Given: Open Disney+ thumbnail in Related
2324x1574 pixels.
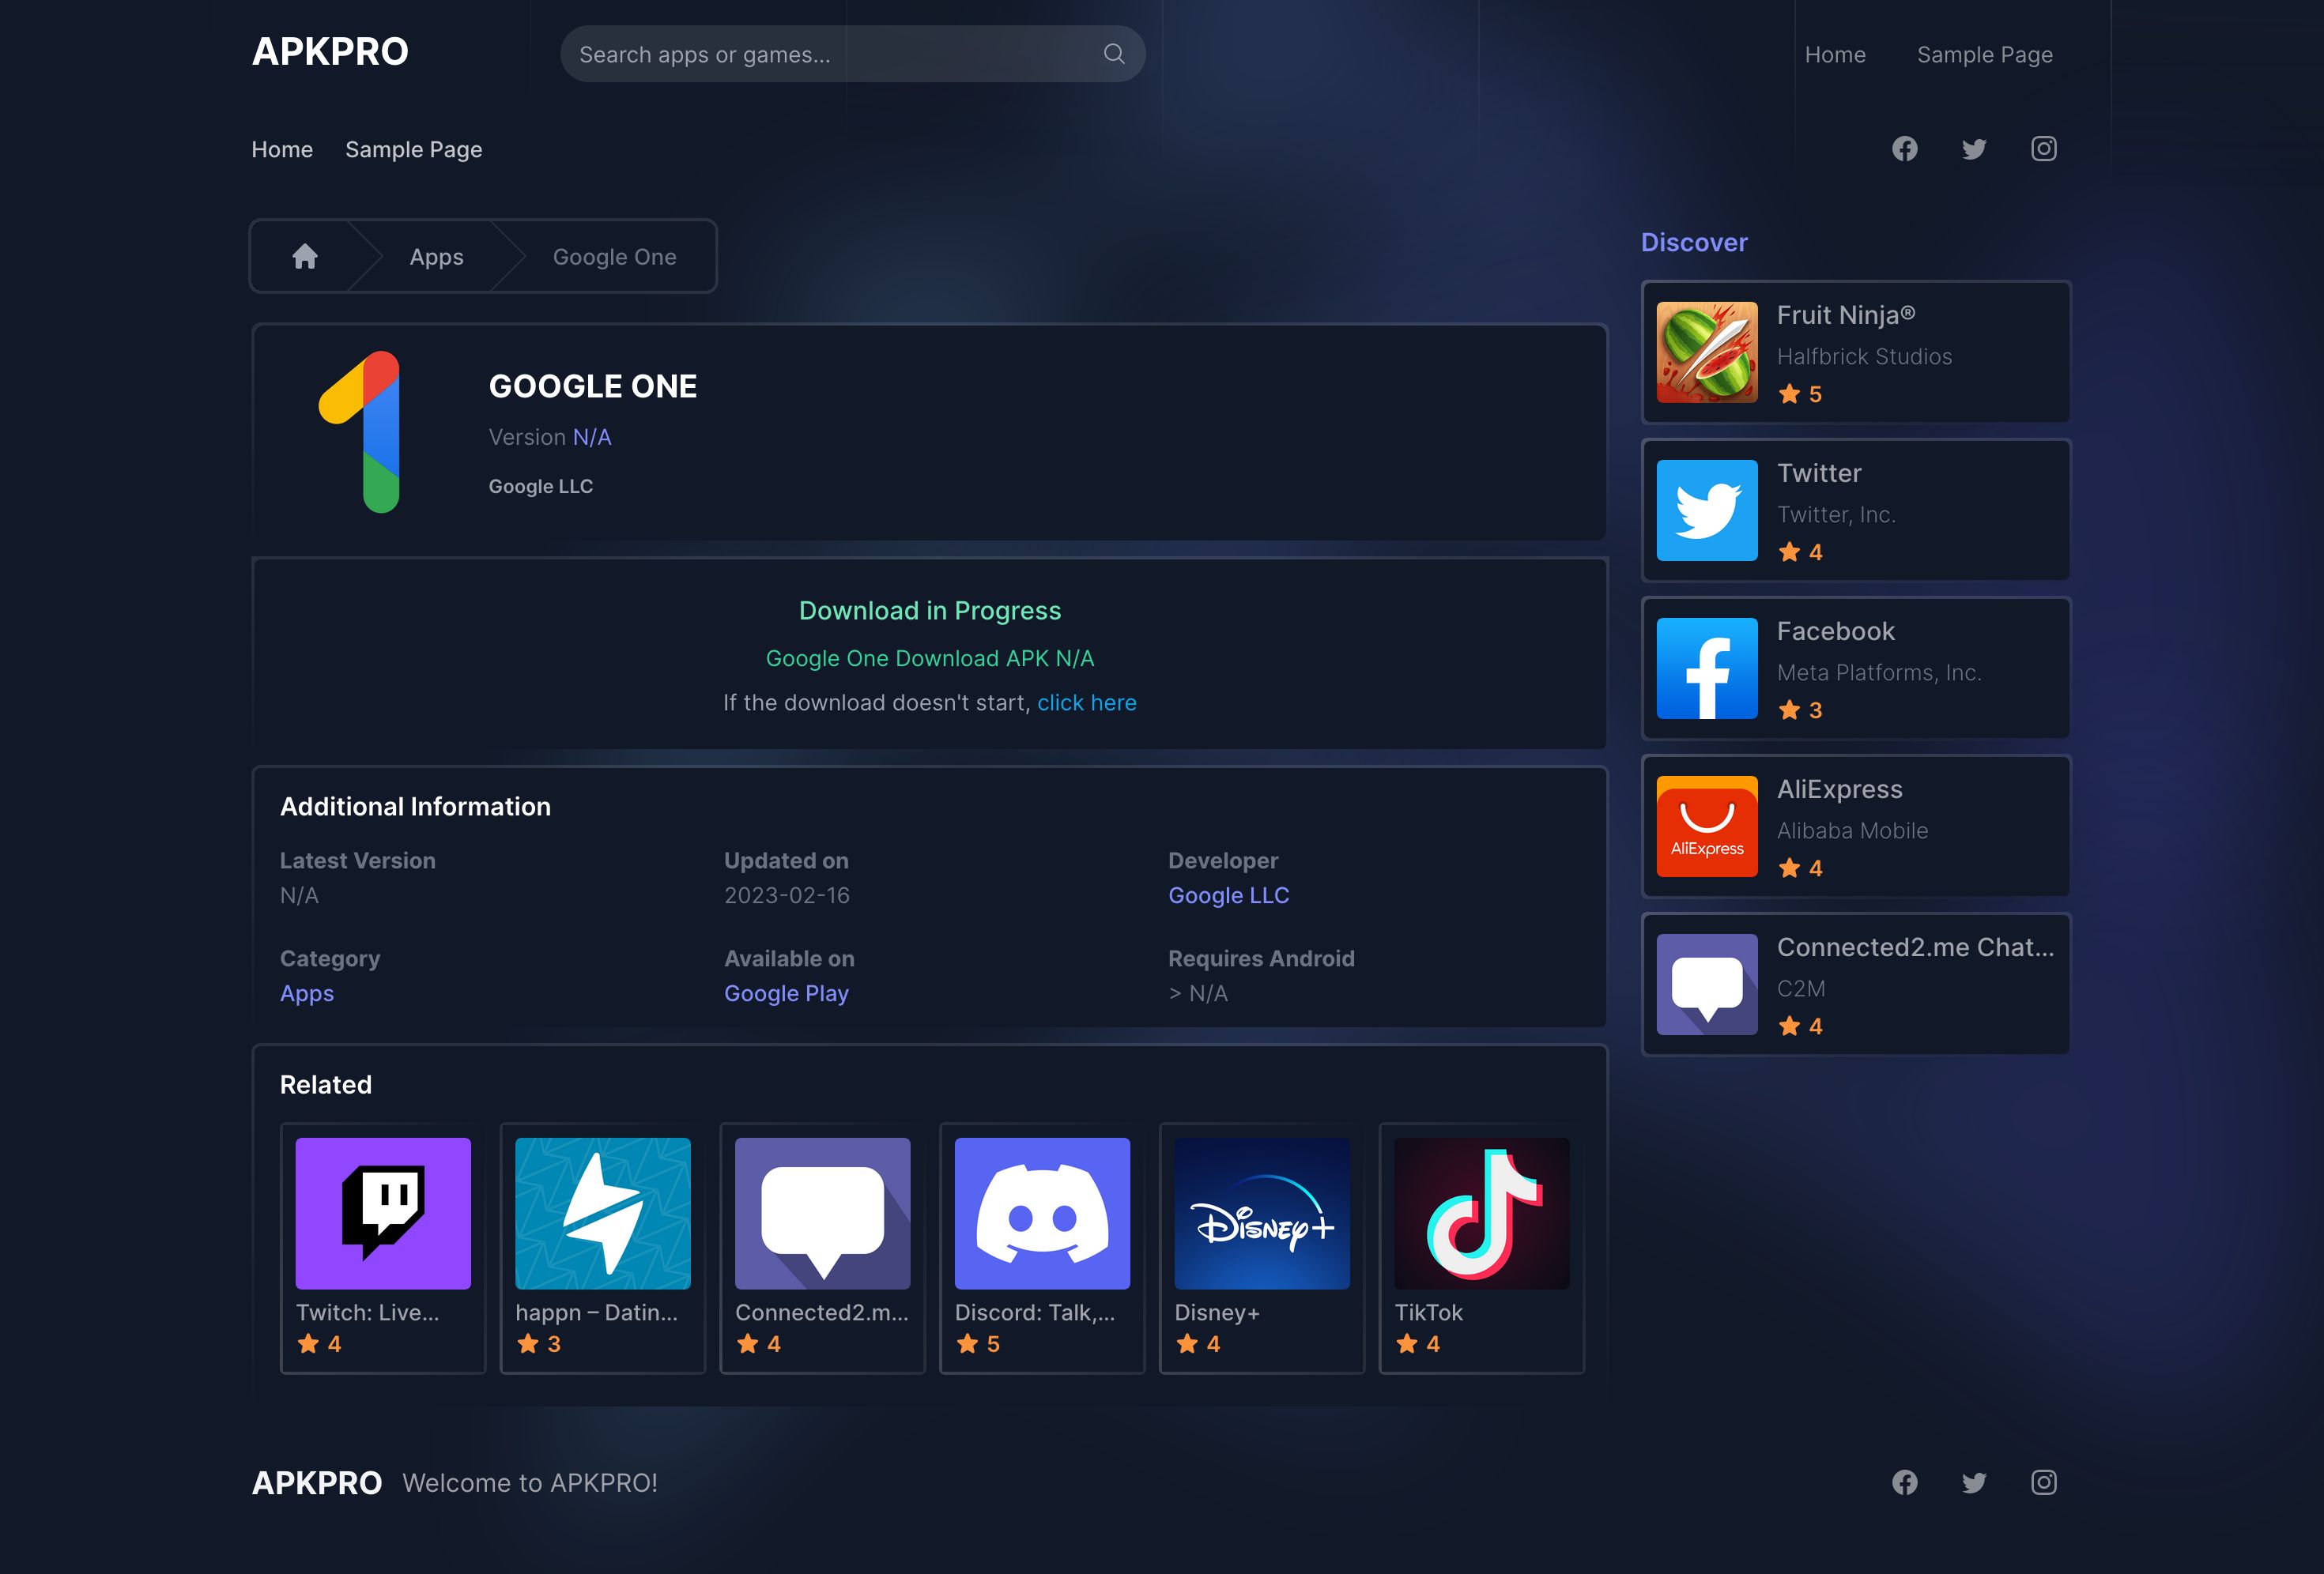Looking at the screenshot, I should click(x=1262, y=1213).
